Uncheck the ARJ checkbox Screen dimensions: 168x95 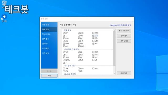pos(64,41)
